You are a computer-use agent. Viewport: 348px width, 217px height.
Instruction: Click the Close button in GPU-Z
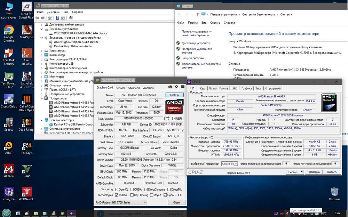click(x=176, y=202)
